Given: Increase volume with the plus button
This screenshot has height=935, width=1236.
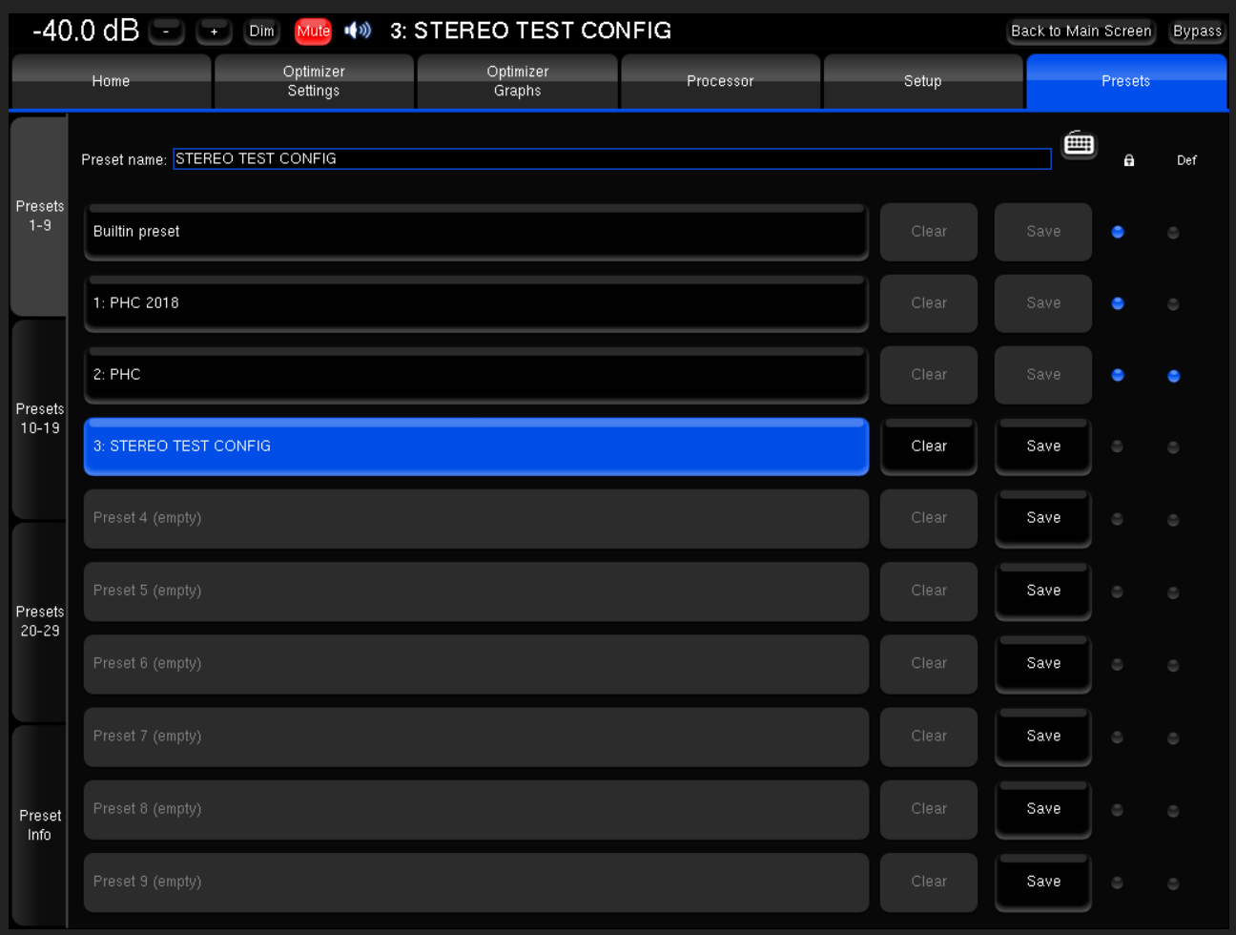Looking at the screenshot, I should click(214, 31).
